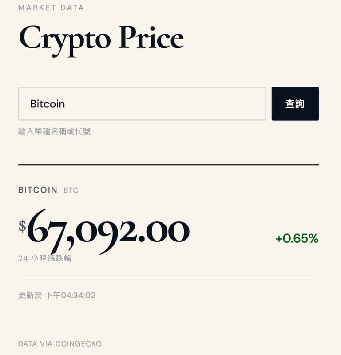Image resolution: width=341 pixels, height=355 pixels.
Task: Open the DATA VIA COINGECKO attribution
Action: click(60, 343)
